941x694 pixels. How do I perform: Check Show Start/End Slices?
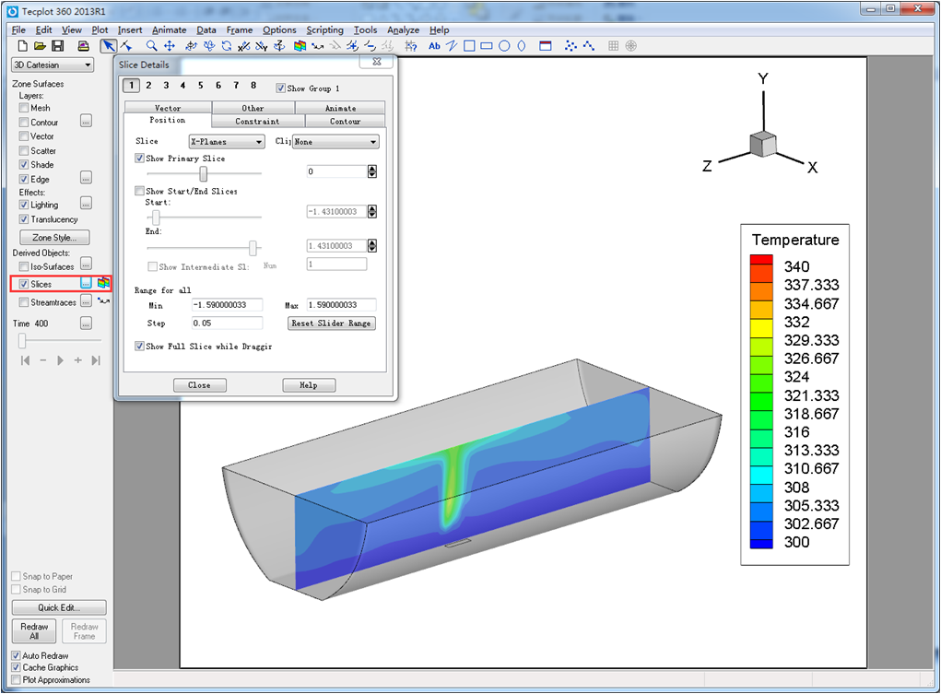[140, 191]
